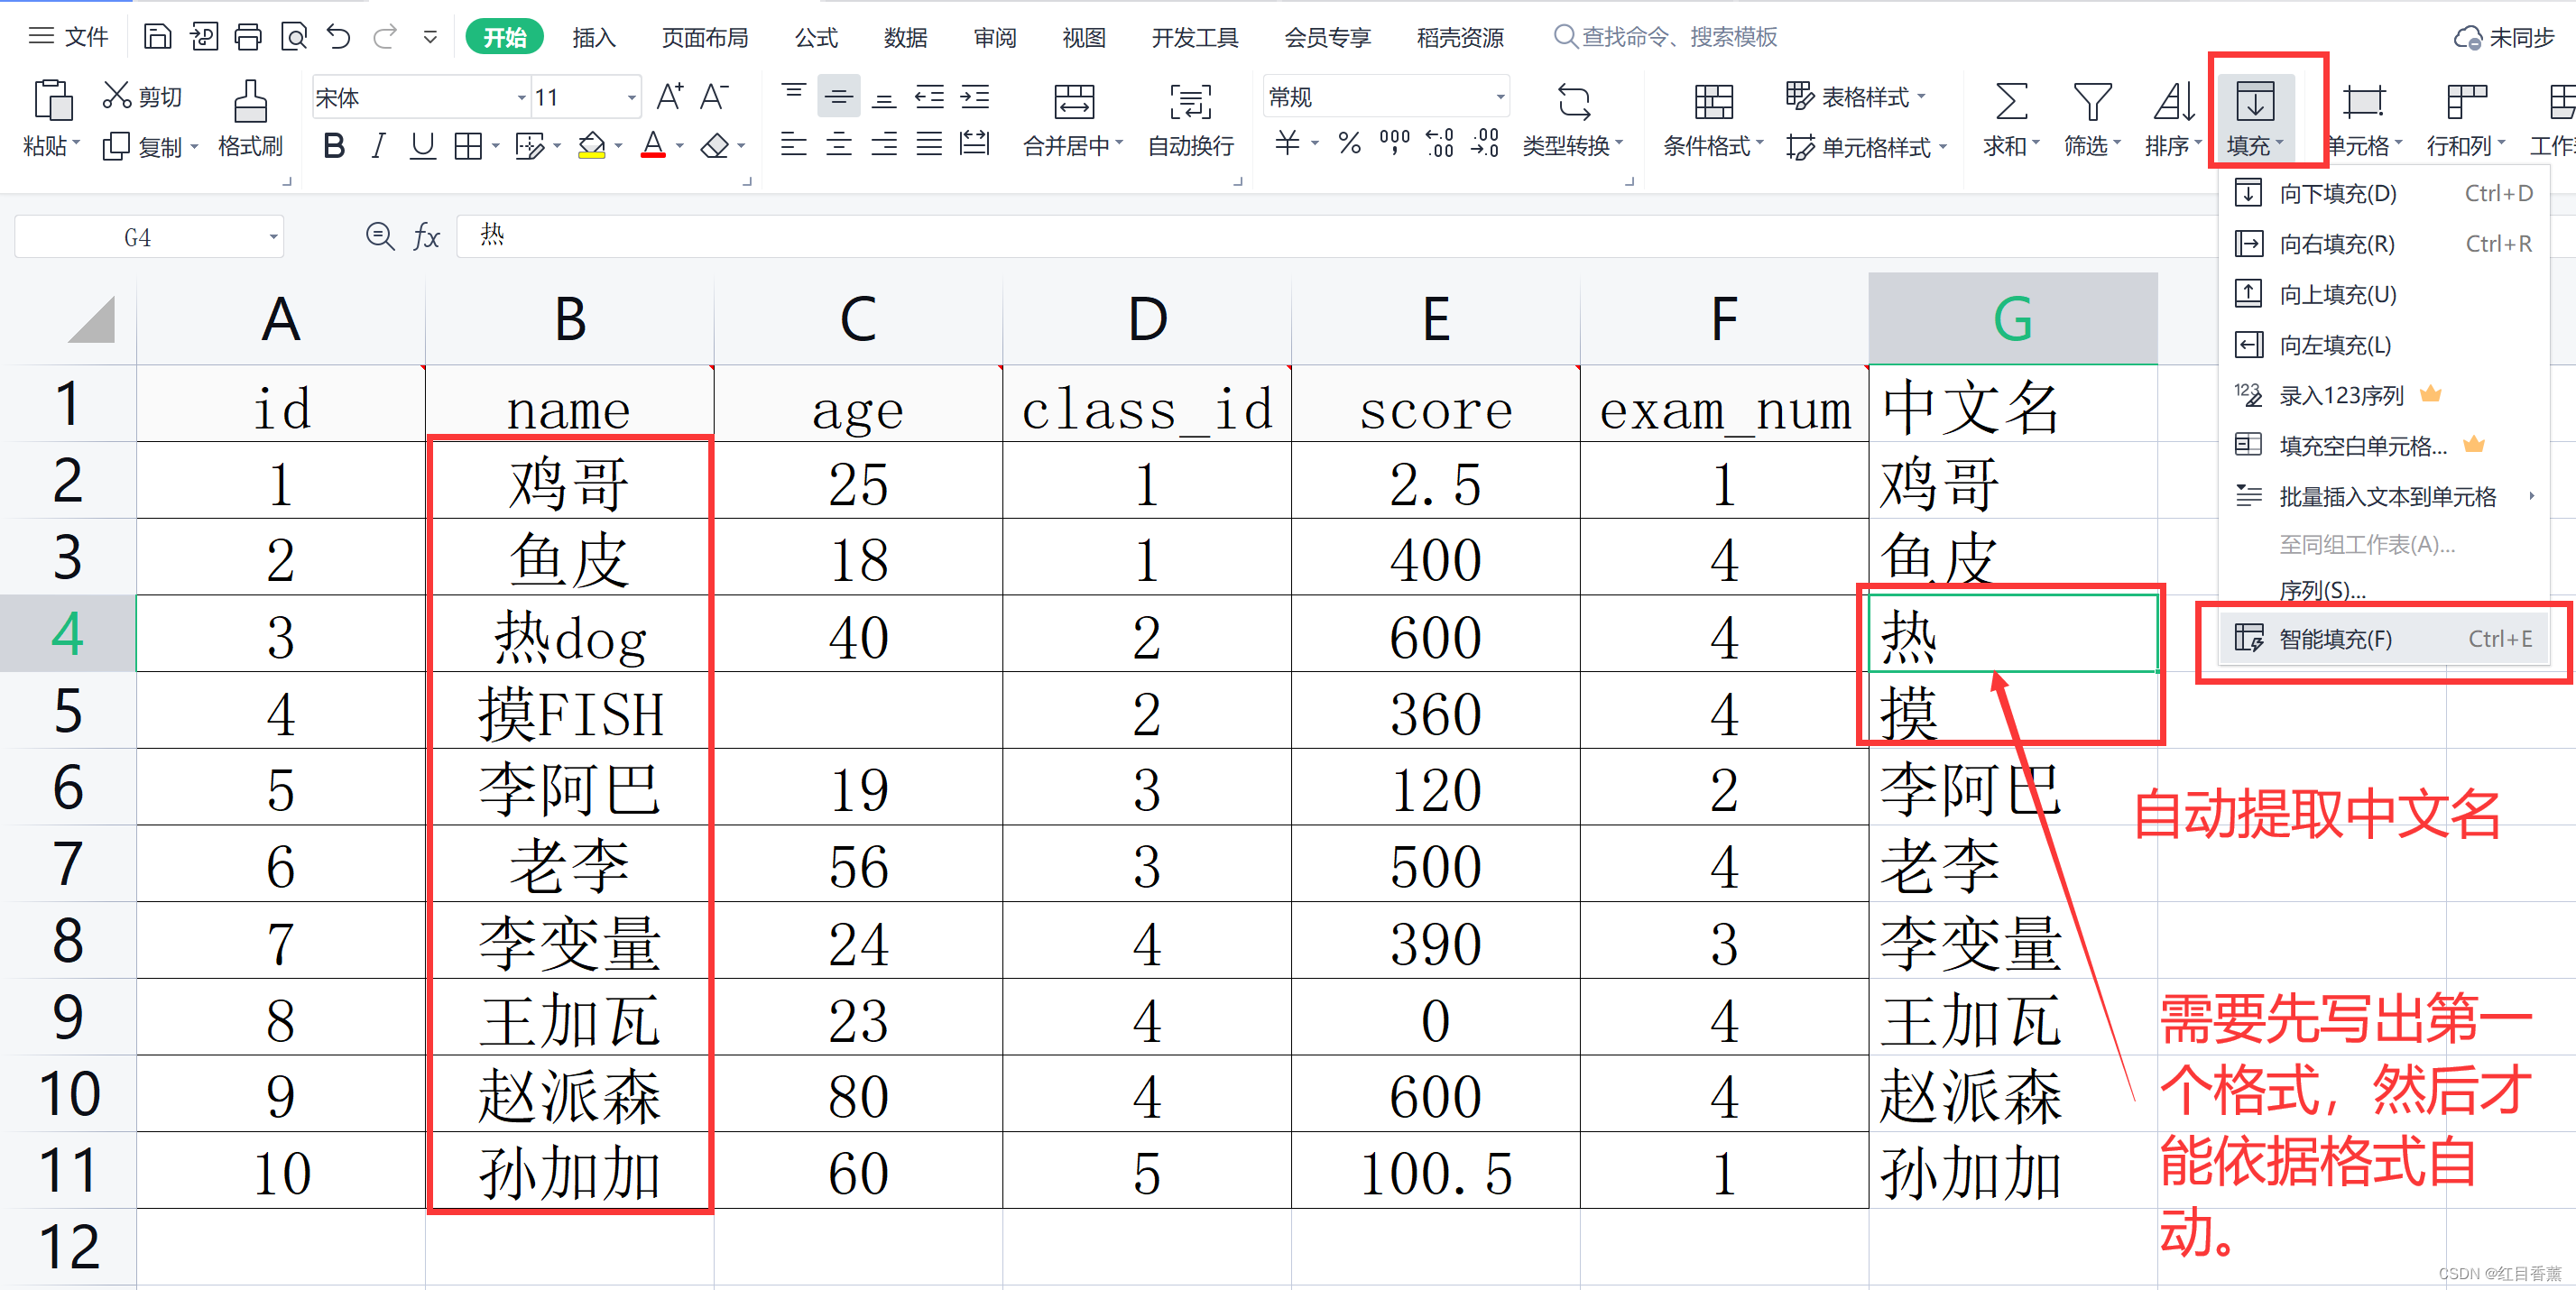2576x1290 pixels.
Task: Select 智能填充(F) from fill menu
Action: pyautogui.click(x=2335, y=639)
